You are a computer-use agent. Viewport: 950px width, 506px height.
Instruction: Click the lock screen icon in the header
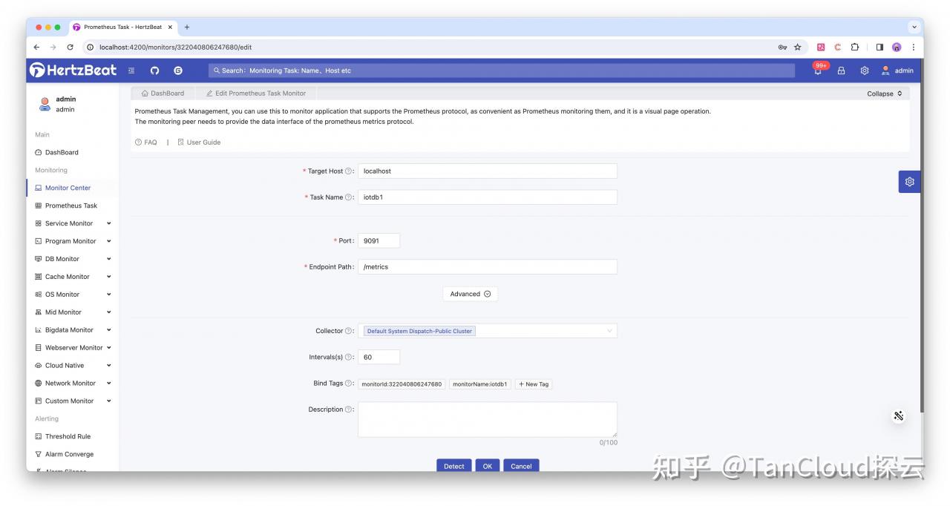pos(842,70)
